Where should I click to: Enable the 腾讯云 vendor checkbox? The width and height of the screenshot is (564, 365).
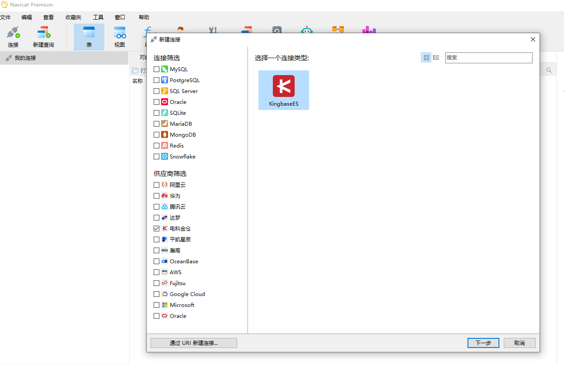[156, 207]
